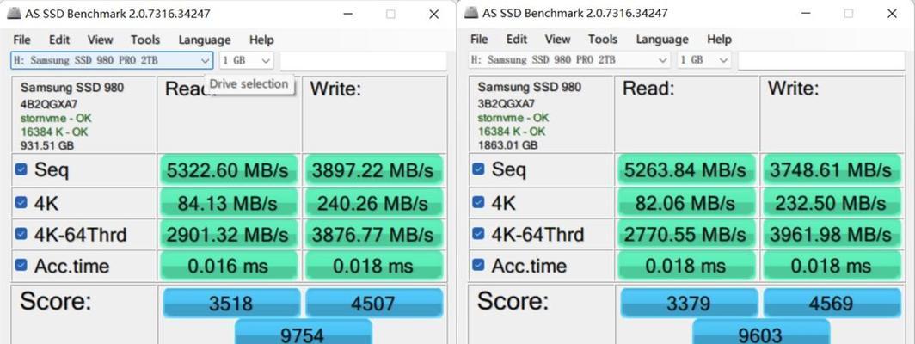This screenshot has height=344, width=915.
Task: Open Edit menu in right window
Action: (517, 40)
